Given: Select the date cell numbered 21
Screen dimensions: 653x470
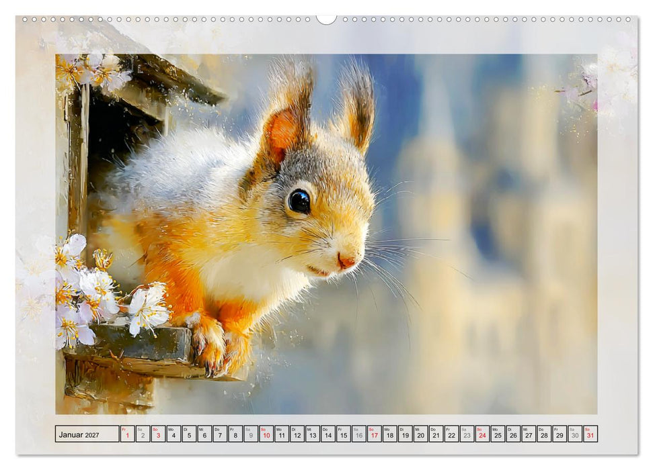Looking at the screenshot, I should click(436, 433).
